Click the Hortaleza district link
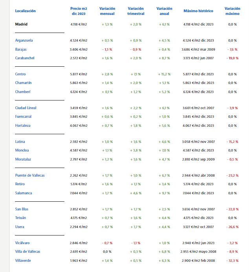This screenshot has width=249, height=272. coord(23,126)
